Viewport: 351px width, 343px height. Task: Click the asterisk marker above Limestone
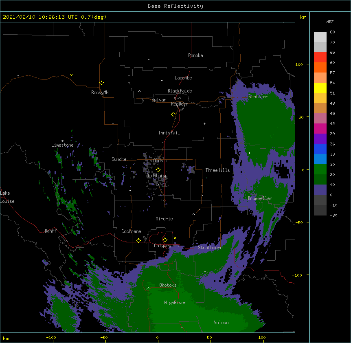coord(62,141)
